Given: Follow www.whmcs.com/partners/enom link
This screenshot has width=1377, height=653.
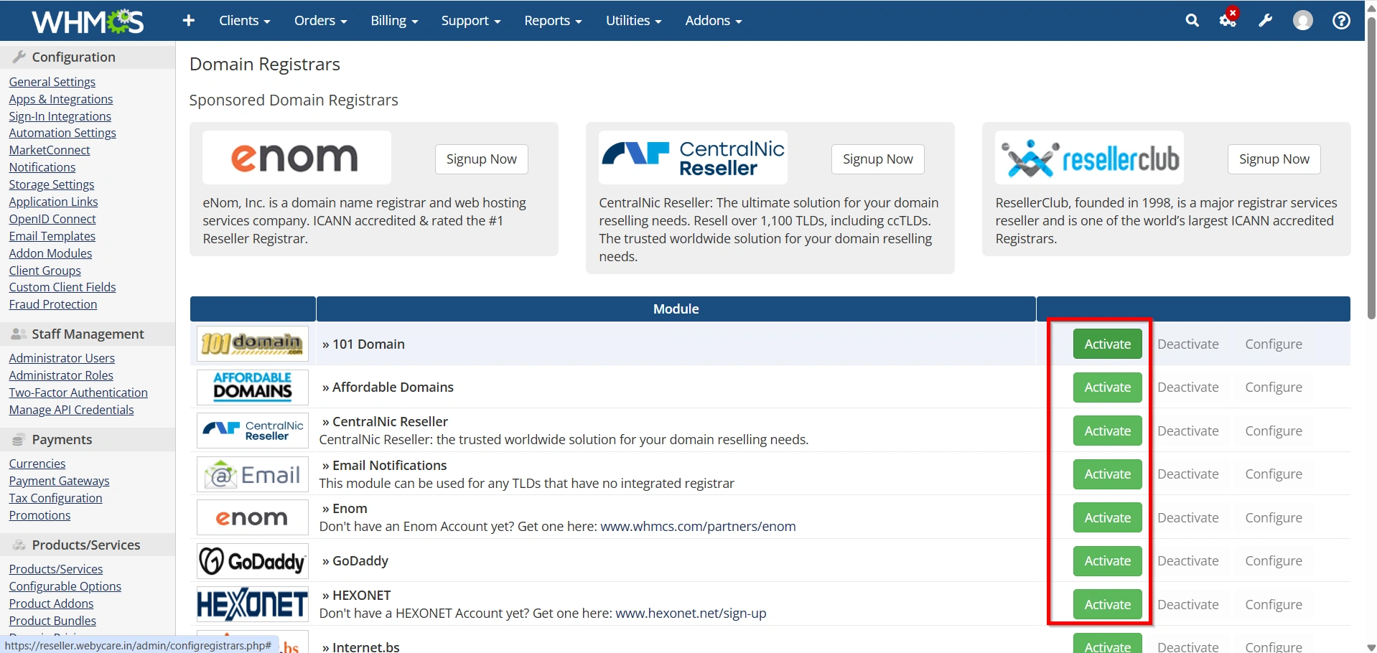Looking at the screenshot, I should 698,526.
